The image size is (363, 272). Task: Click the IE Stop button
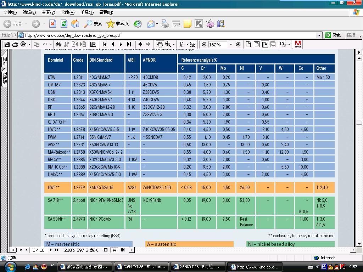coord(53,24)
